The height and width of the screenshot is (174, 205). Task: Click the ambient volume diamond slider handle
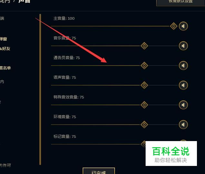tap(144, 125)
